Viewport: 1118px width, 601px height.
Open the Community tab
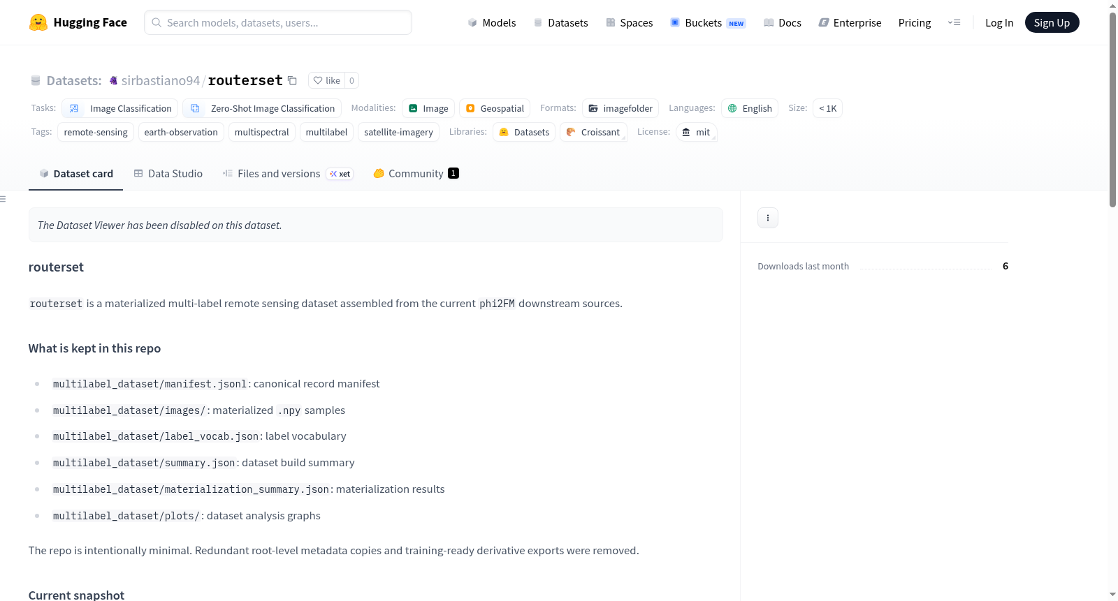pos(416,174)
